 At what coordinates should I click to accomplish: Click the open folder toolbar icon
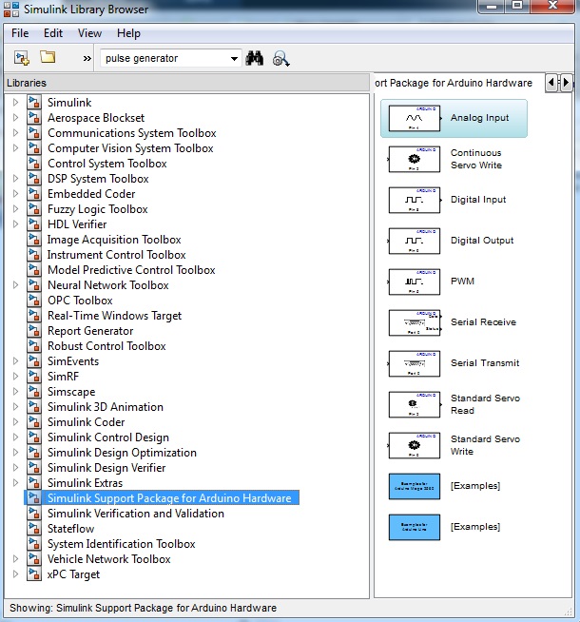[48, 57]
